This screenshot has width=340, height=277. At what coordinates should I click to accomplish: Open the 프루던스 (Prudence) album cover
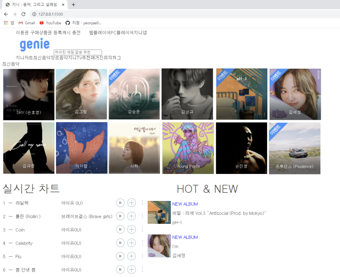[x=295, y=149]
